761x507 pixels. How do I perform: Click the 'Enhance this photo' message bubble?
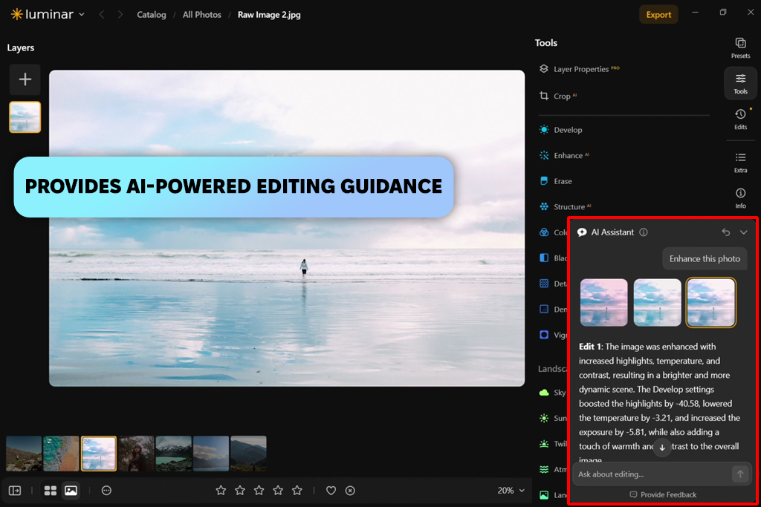click(x=705, y=259)
